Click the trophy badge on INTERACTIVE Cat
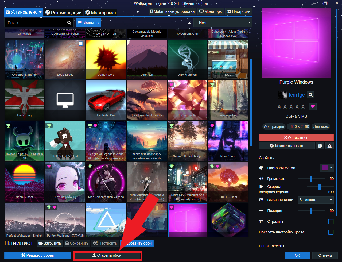 (49, 125)
